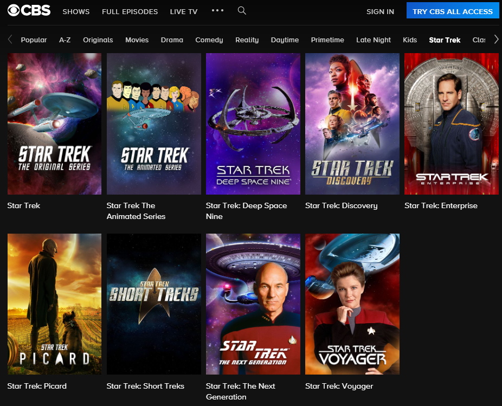Click the Star Trek: Enterprise title link

point(441,205)
